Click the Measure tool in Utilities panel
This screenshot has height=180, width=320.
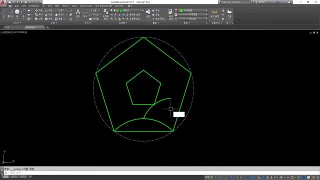(x=214, y=13)
